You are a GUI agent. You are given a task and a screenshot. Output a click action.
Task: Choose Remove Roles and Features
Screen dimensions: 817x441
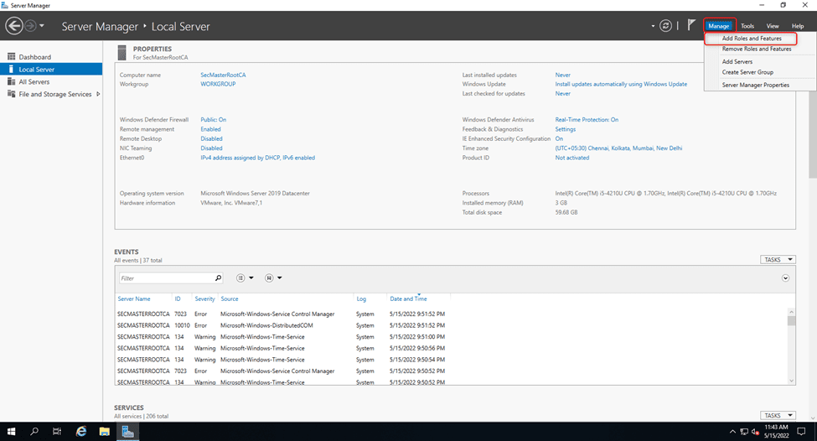click(x=756, y=49)
